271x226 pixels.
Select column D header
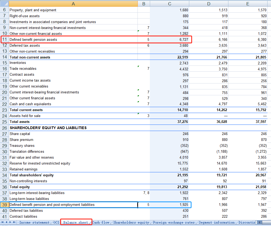[x=209, y=4]
